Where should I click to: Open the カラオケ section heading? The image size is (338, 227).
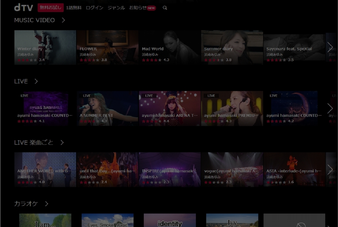(26, 204)
